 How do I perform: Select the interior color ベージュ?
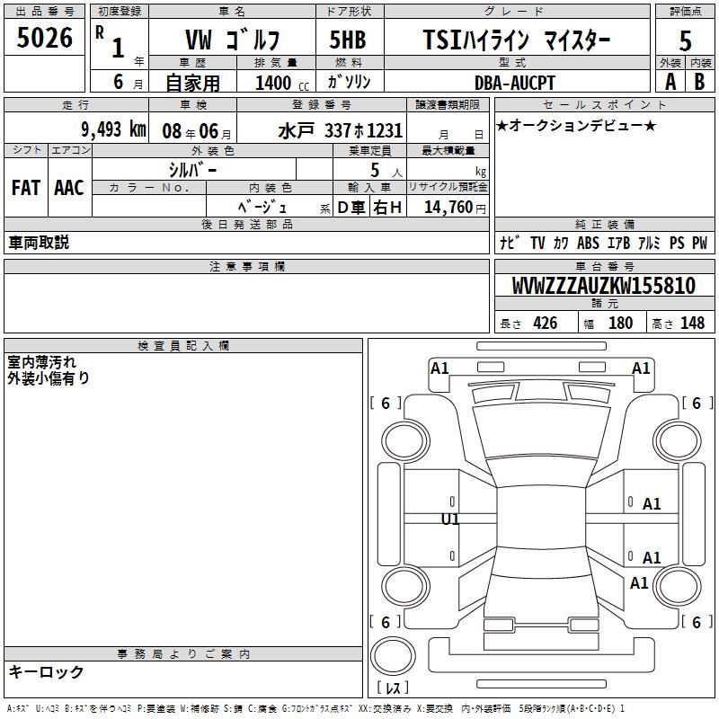coord(262,207)
